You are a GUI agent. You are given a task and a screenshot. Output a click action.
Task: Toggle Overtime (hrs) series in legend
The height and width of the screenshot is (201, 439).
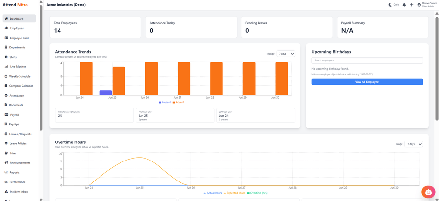click(x=258, y=193)
